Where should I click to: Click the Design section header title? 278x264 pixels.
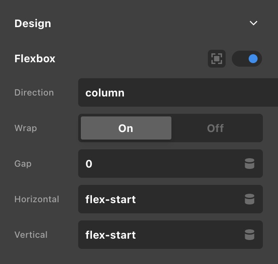point(33,24)
